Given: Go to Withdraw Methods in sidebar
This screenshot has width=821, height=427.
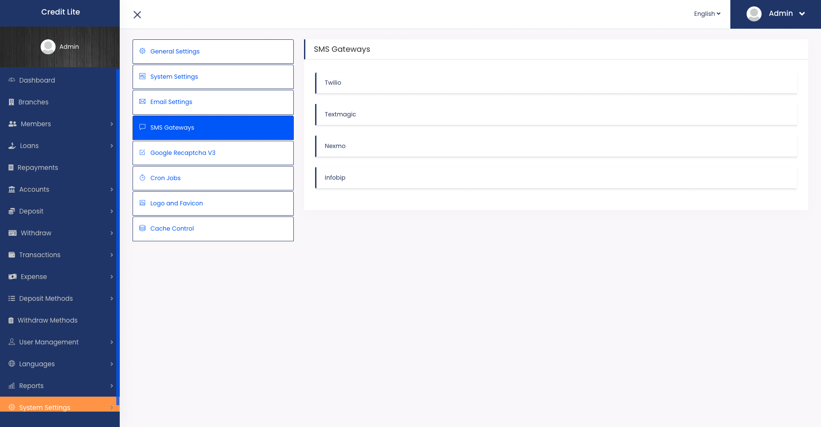Looking at the screenshot, I should pyautogui.click(x=58, y=320).
